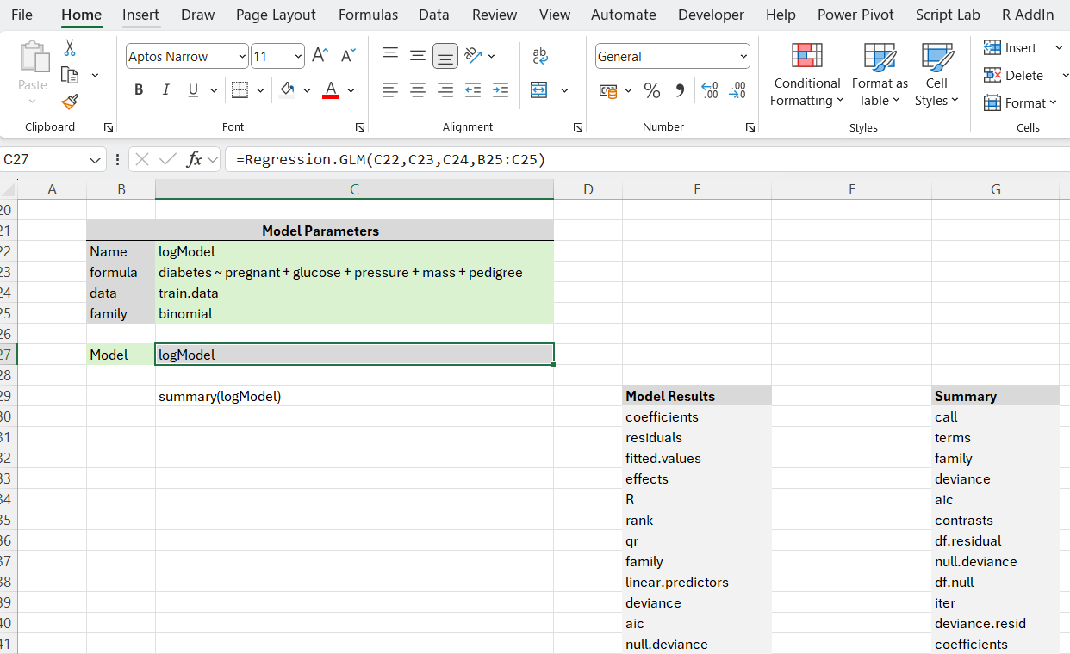This screenshot has width=1070, height=654.
Task: Open Alignment settings dialog launcher
Action: (x=578, y=127)
